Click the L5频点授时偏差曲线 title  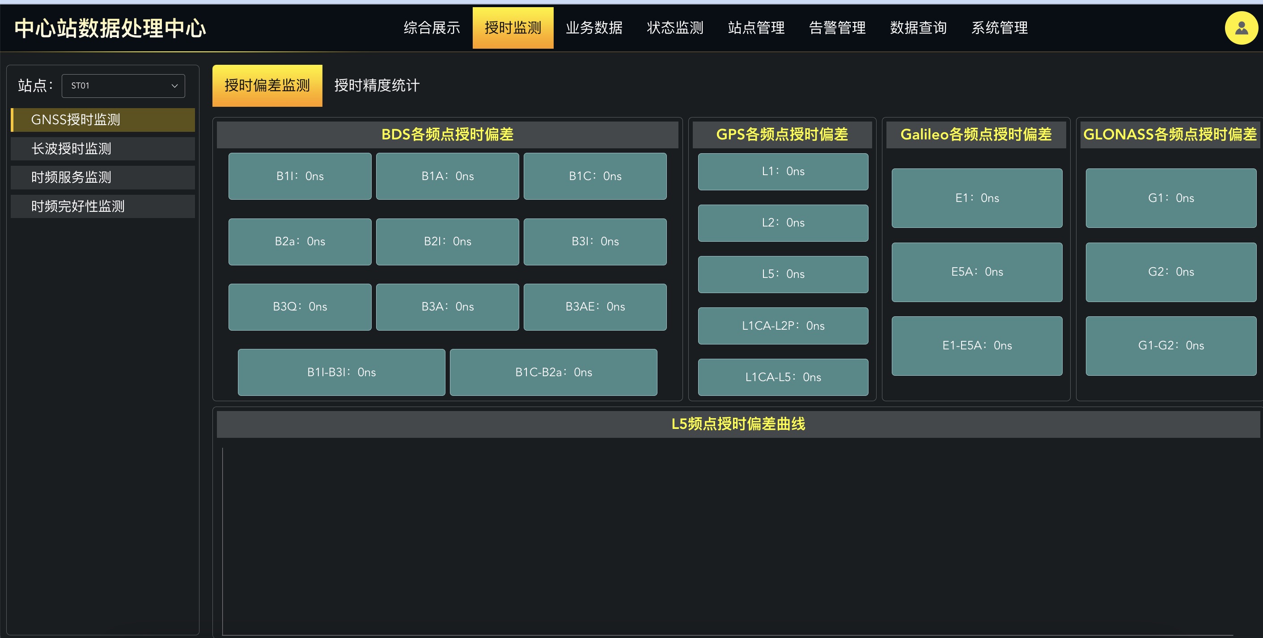[x=738, y=424]
